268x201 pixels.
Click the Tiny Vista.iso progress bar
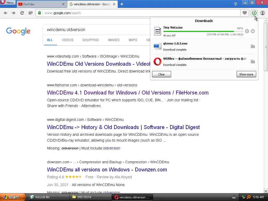pos(203,31)
